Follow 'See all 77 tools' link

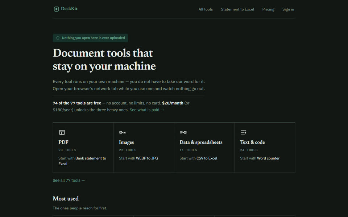click(69, 180)
